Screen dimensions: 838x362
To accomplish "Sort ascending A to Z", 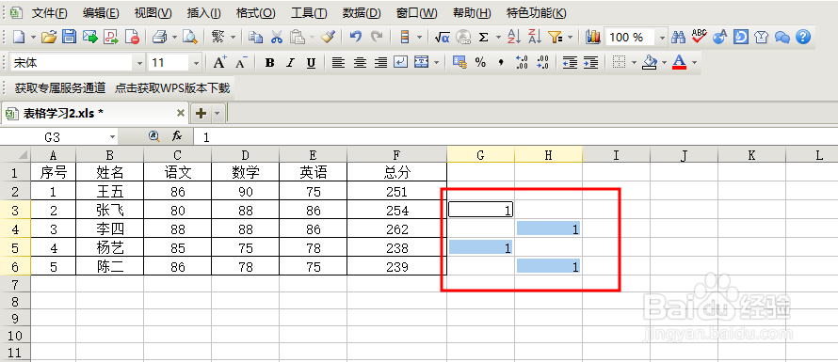I will coord(513,37).
